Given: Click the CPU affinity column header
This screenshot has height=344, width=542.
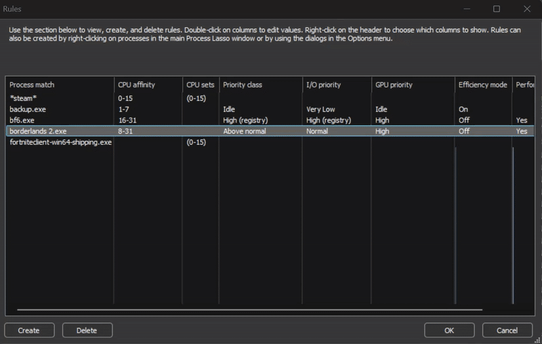Looking at the screenshot, I should coord(136,85).
